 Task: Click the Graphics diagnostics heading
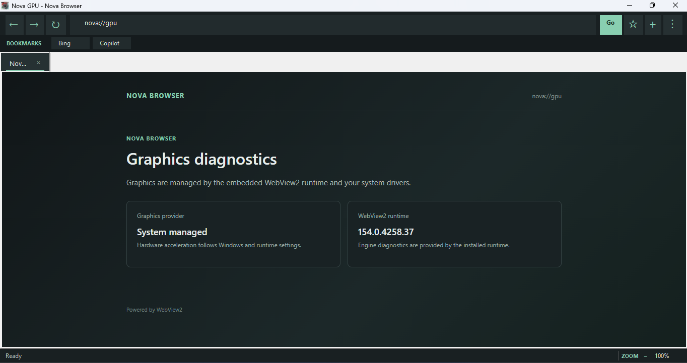tap(201, 159)
